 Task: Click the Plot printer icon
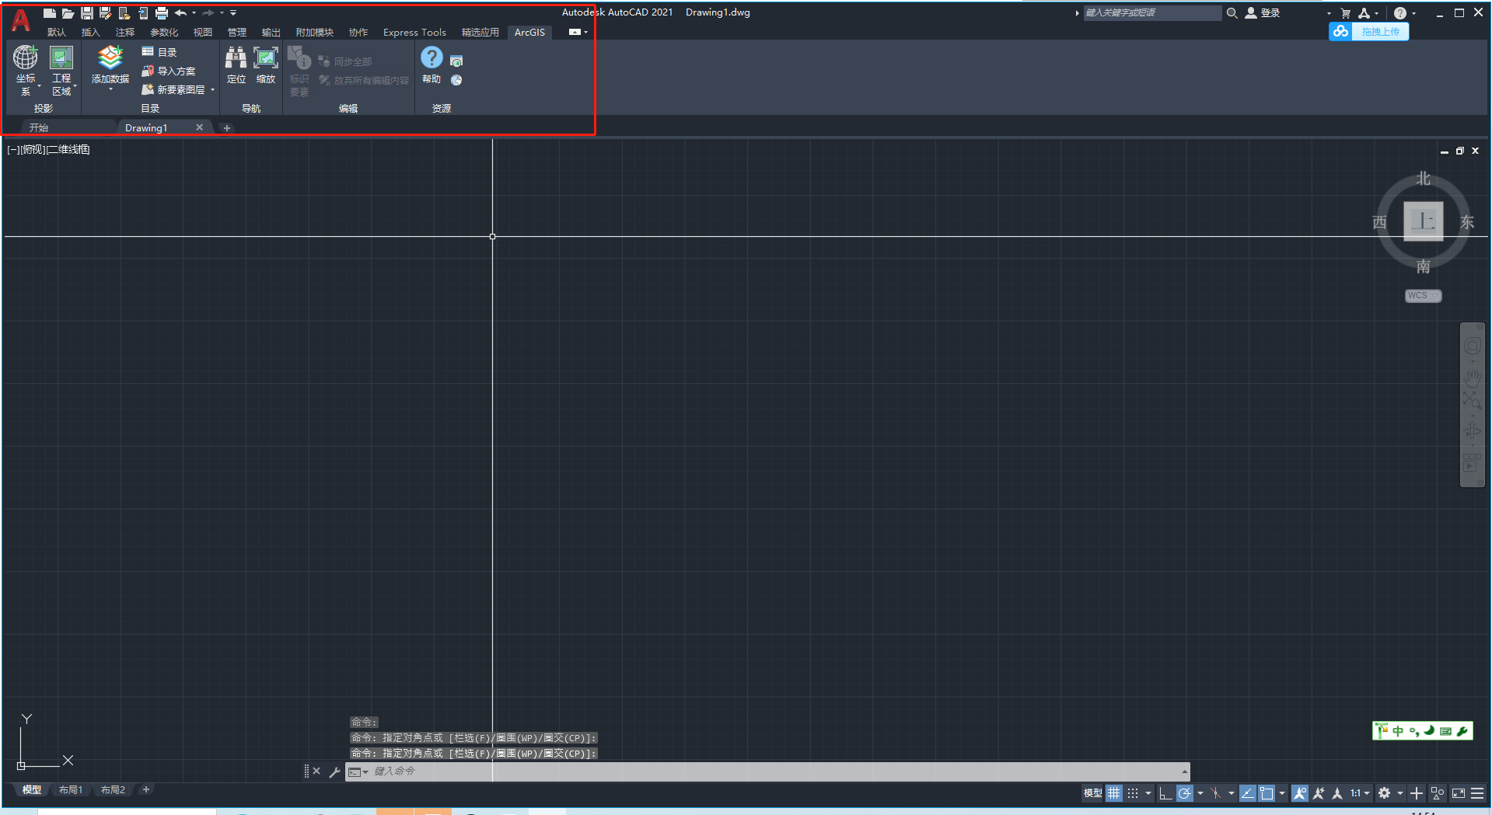coord(161,13)
